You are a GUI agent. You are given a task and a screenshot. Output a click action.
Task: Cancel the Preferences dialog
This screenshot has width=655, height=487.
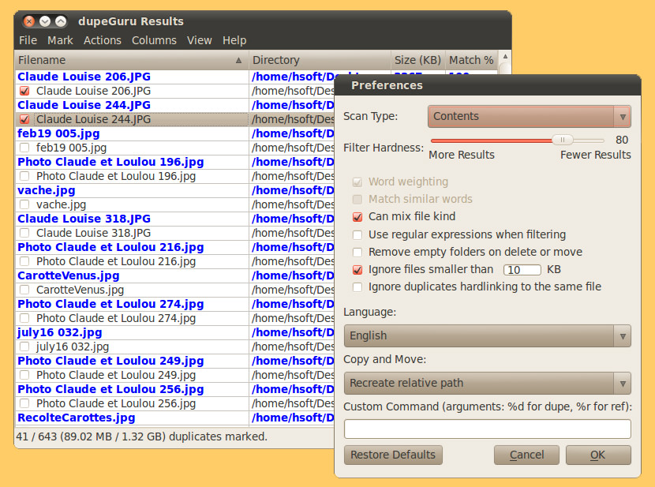pyautogui.click(x=526, y=455)
